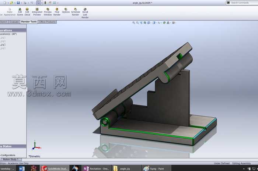This screenshot has width=258, height=171.
Task: Click the New document icon
Action: click(4, 3)
